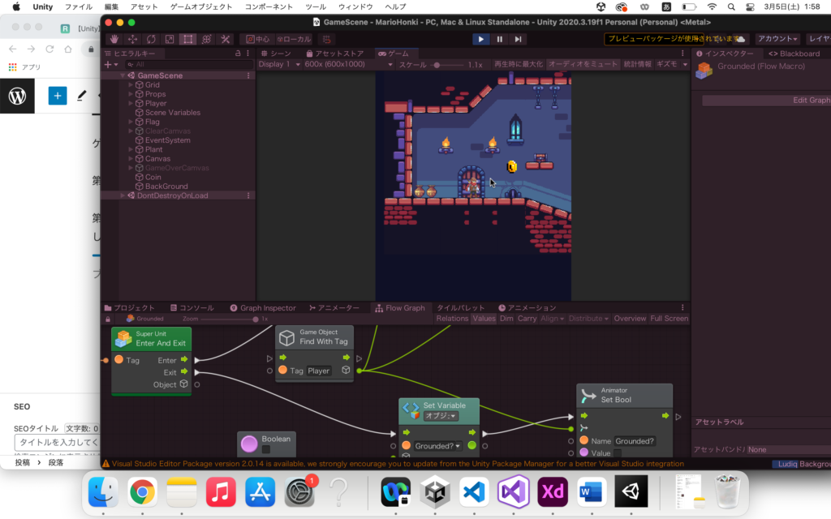Viewport: 831px width, 519px height.
Task: Toggle Pivot Center handle position button
Action: (257, 39)
